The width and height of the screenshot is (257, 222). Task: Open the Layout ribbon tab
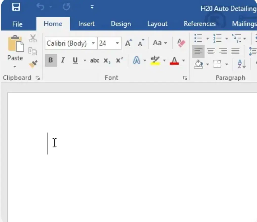tap(157, 24)
